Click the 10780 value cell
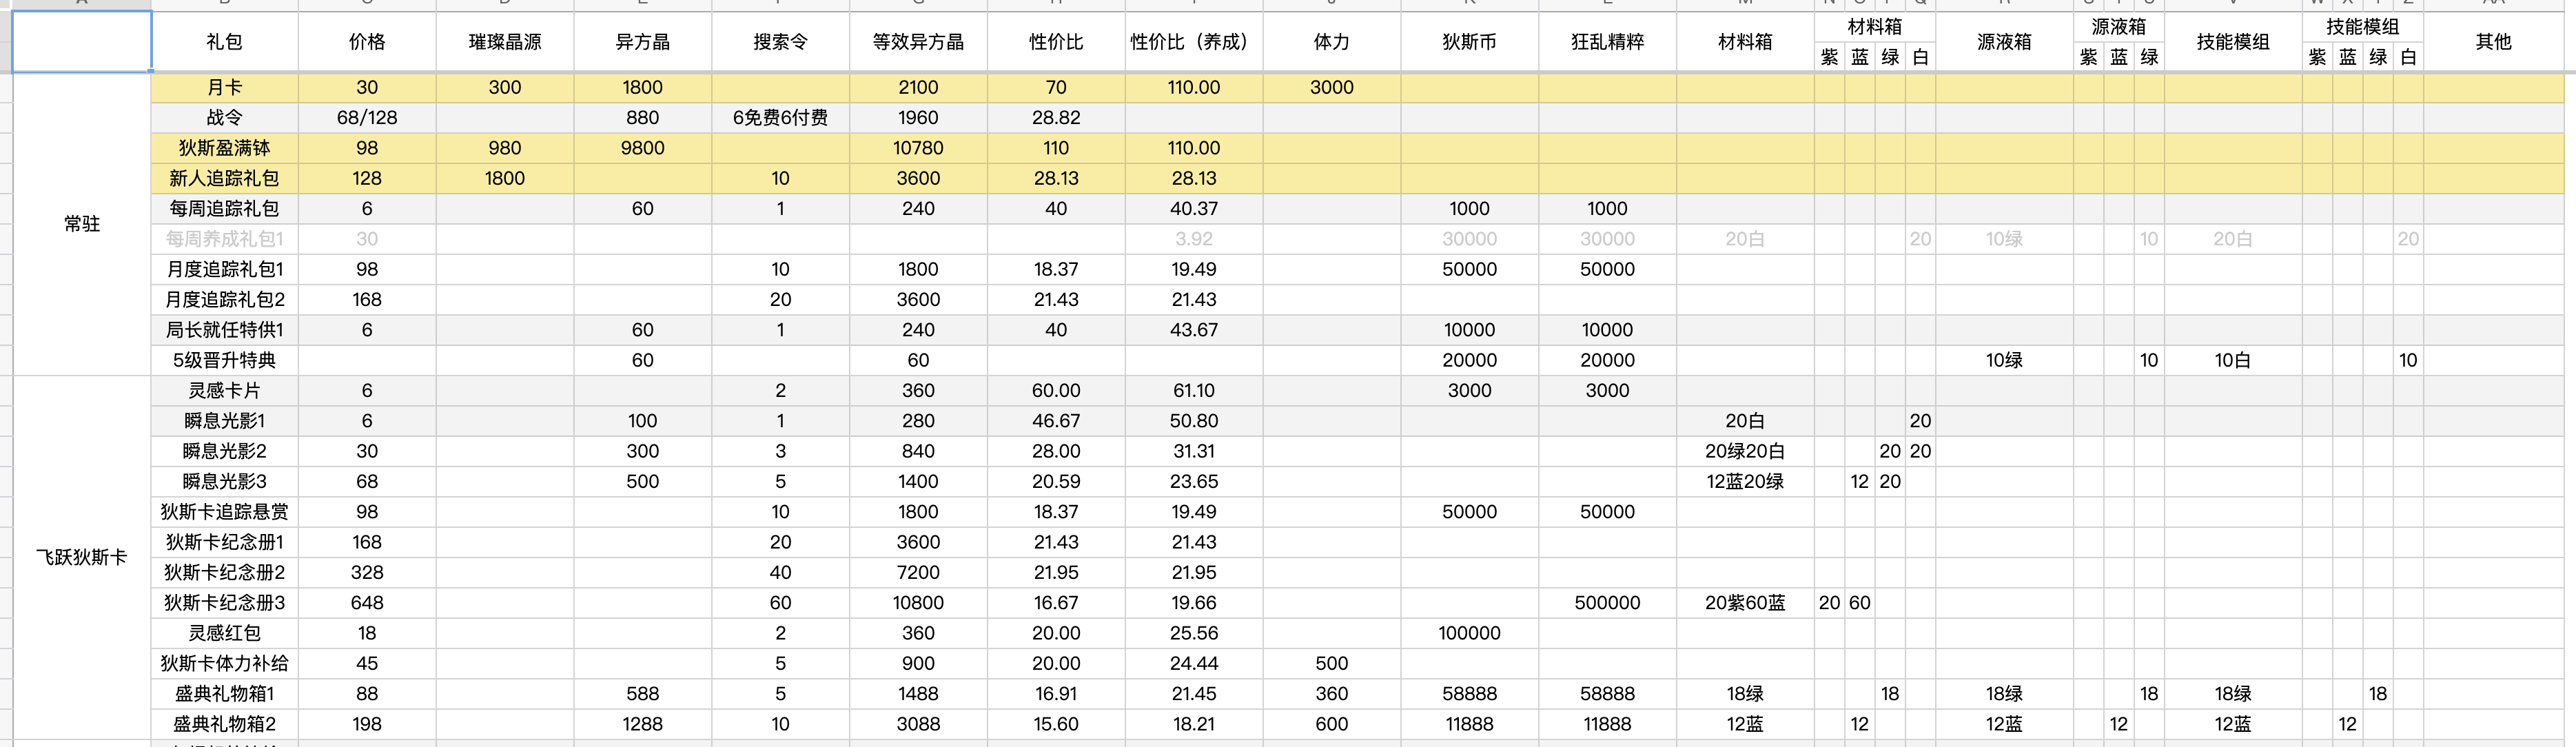 [x=918, y=148]
